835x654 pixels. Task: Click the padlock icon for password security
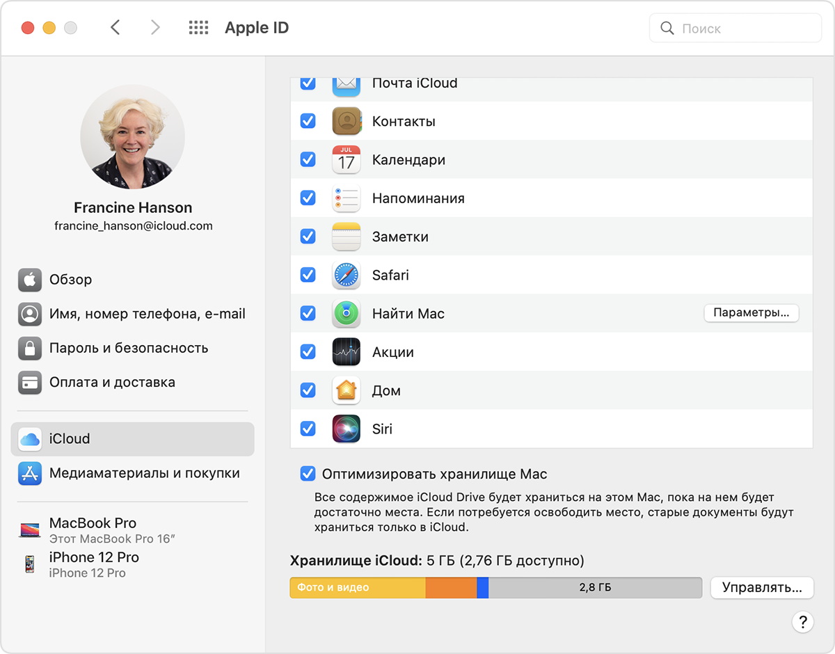30,348
